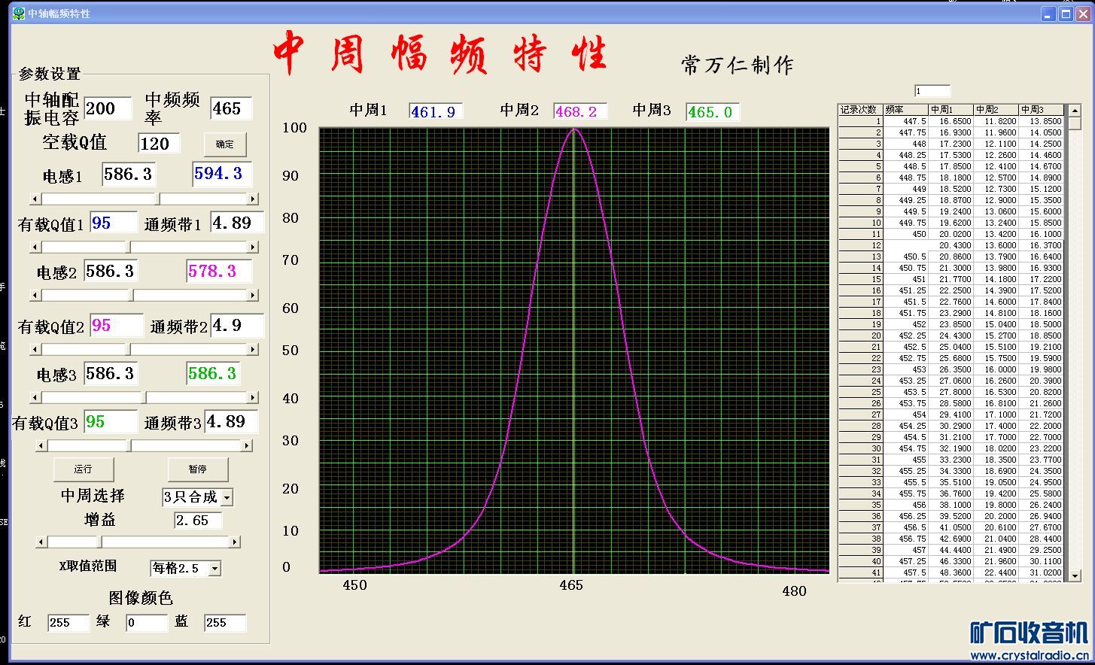Expand the X取值范围 dropdown
This screenshot has width=1095, height=665.
pos(214,569)
